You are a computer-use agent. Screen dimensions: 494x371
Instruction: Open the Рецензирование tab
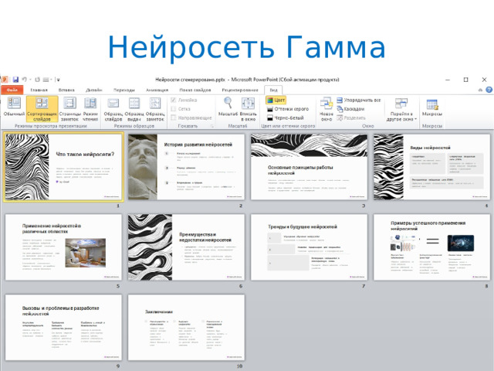click(x=240, y=90)
